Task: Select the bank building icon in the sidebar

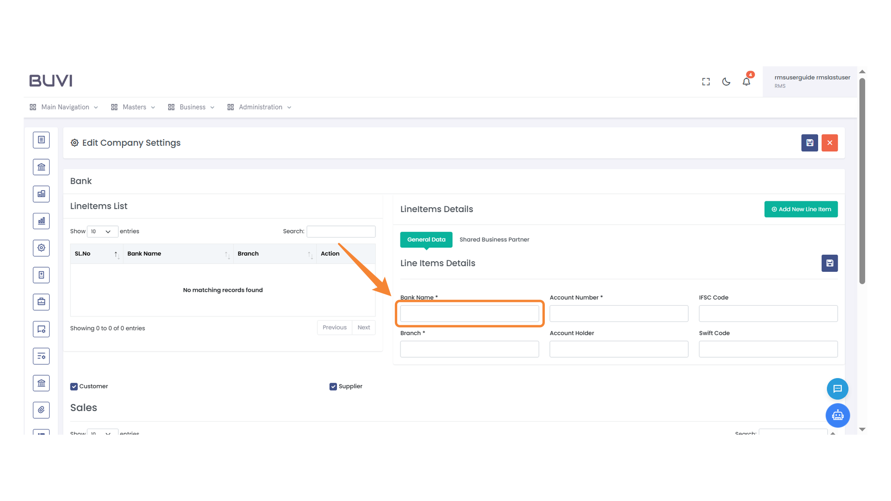Action: [x=41, y=167]
